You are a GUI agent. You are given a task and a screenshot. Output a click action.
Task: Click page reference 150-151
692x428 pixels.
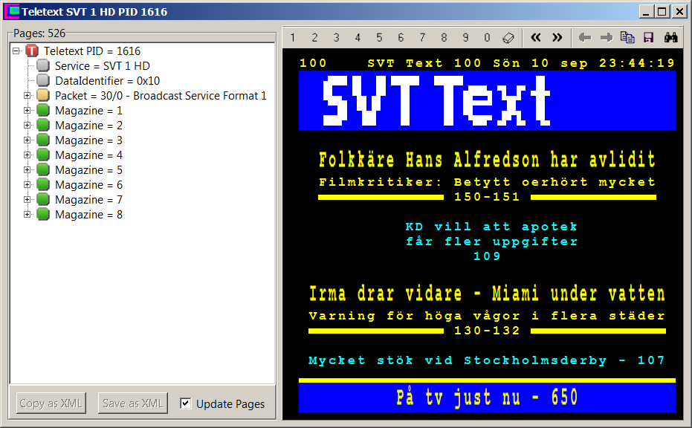487,197
